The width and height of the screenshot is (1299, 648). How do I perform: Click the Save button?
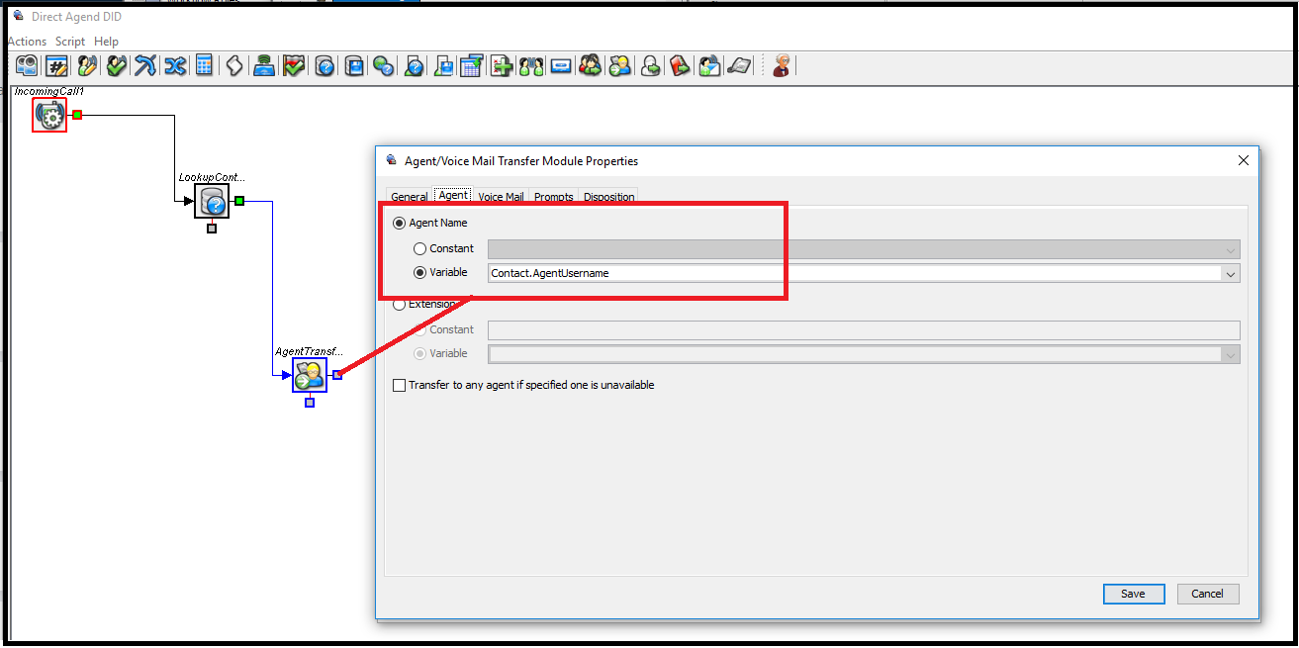click(1134, 594)
